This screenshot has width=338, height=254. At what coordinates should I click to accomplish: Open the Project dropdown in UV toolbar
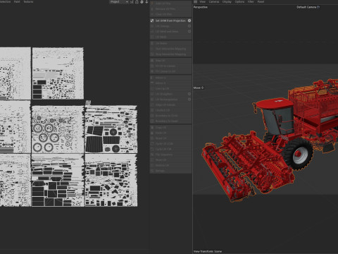click(119, 2)
